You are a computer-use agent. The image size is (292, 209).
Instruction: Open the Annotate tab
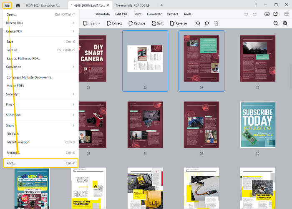pyautogui.click(x=103, y=14)
